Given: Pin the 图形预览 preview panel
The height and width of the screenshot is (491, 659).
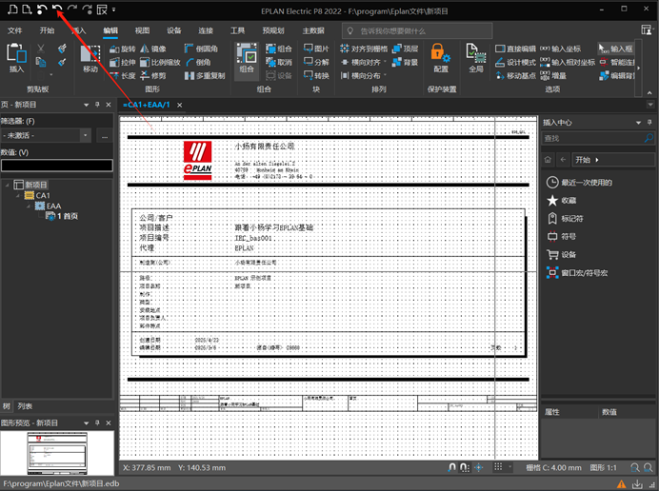Looking at the screenshot, I should tap(97, 422).
